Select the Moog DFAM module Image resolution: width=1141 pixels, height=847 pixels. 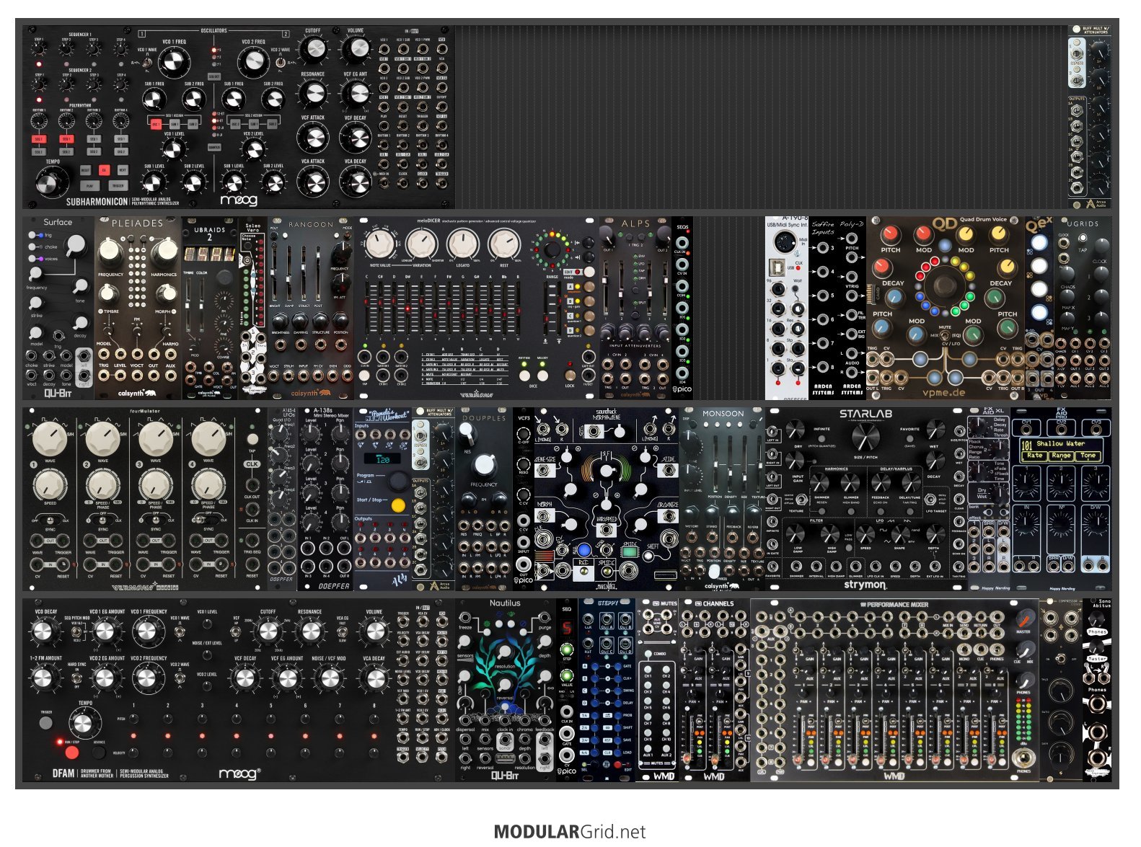239,691
